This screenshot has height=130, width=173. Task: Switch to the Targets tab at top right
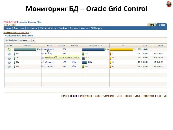(x=161, y=25)
